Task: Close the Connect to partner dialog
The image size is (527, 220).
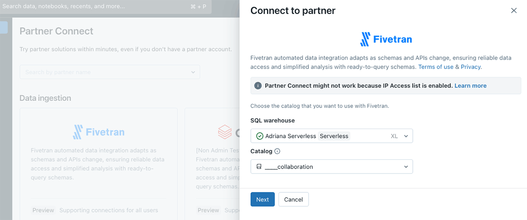Action: [x=514, y=11]
